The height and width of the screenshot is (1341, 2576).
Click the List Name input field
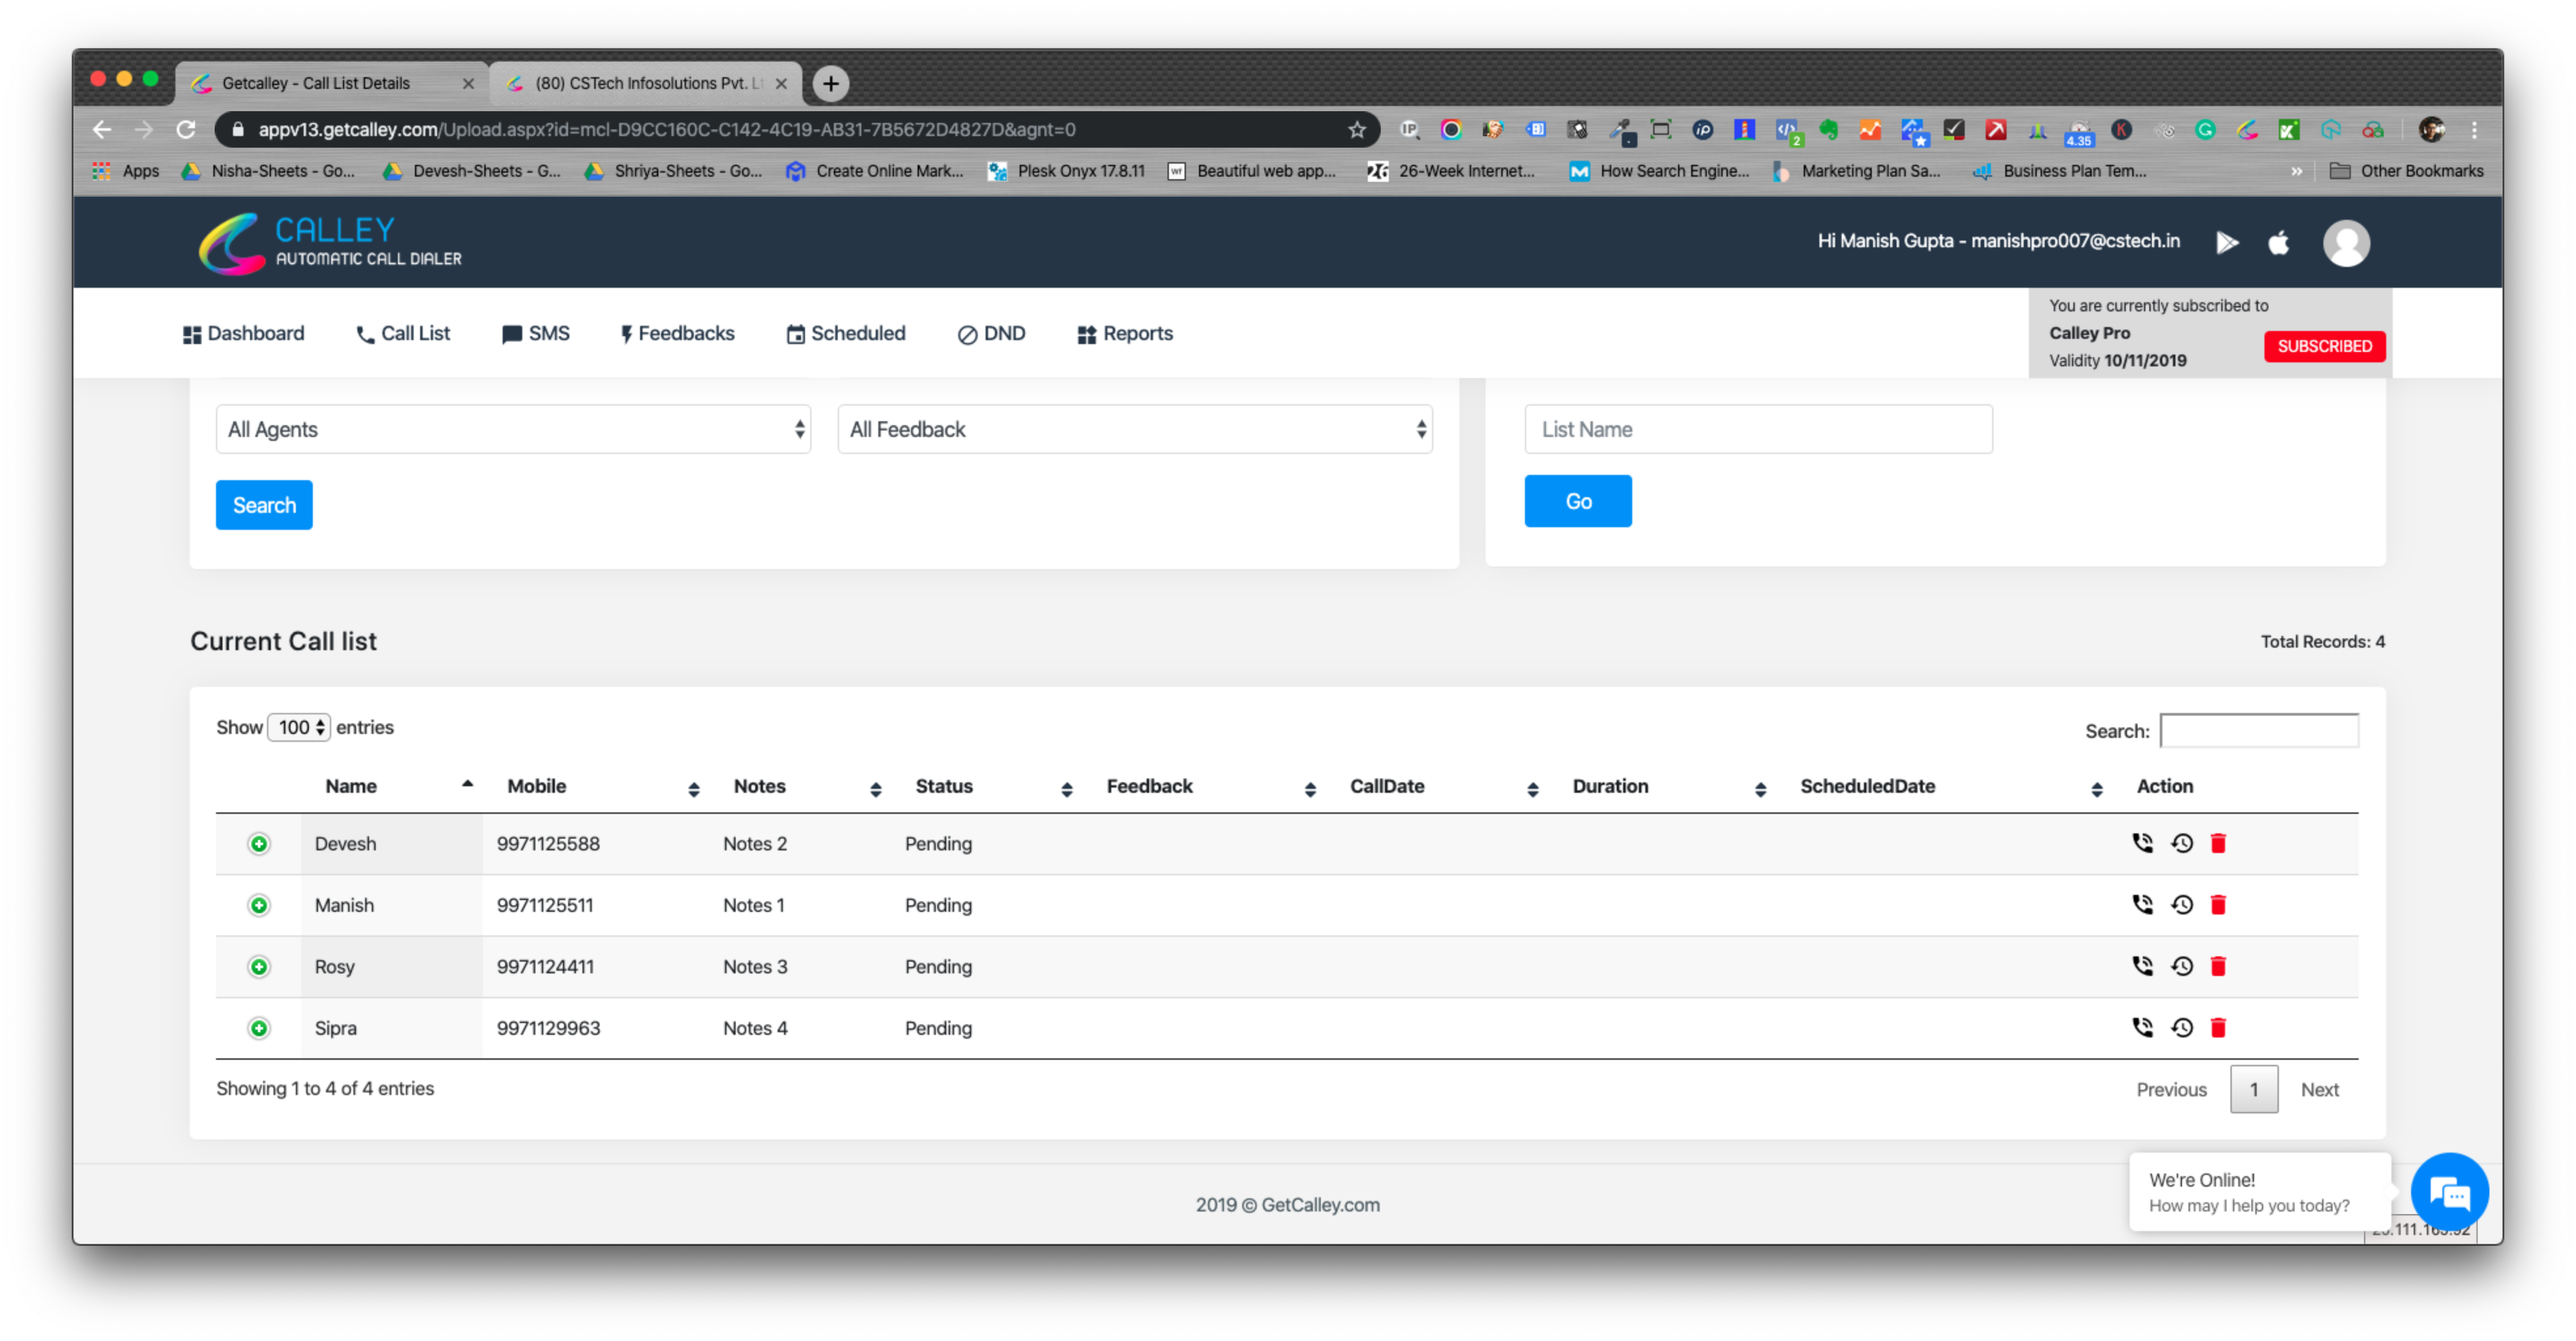(x=1757, y=430)
